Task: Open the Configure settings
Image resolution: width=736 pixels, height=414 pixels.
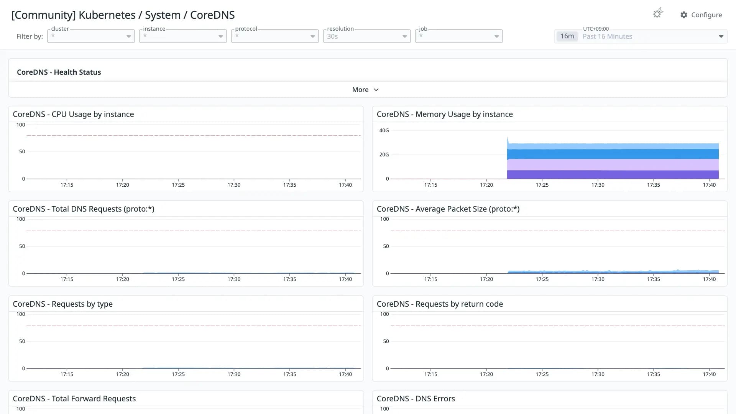Action: 701,15
